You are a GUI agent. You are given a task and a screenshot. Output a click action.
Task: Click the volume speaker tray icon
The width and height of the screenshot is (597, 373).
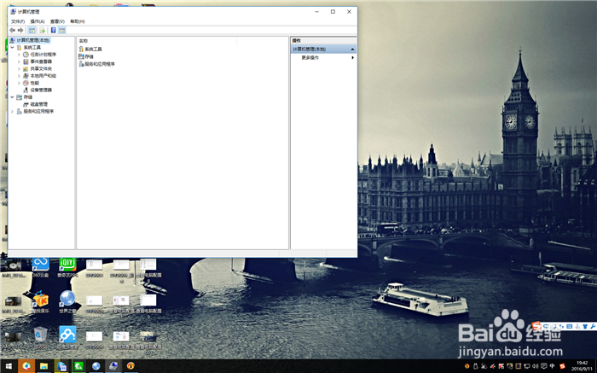click(x=536, y=366)
